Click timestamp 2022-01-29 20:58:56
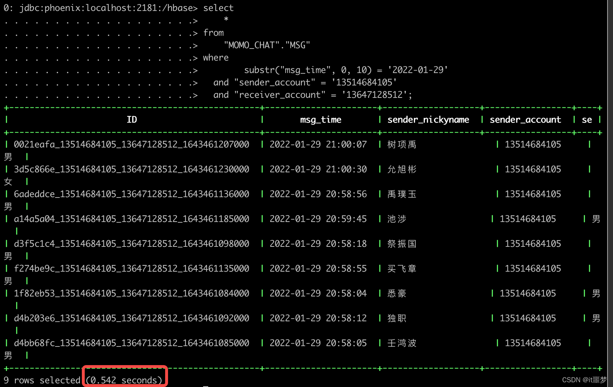The width and height of the screenshot is (613, 387). click(x=318, y=194)
